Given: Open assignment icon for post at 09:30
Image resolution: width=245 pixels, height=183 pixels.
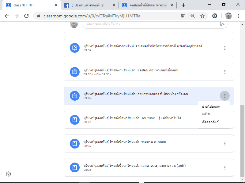Looking at the screenshot, I should pos(75,72).
